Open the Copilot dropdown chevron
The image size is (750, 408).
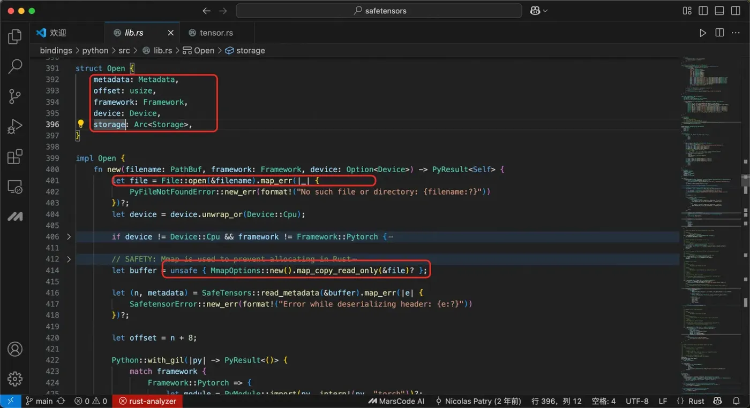tap(545, 11)
